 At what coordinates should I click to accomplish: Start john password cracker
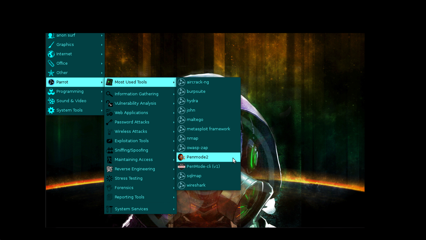tap(208, 110)
